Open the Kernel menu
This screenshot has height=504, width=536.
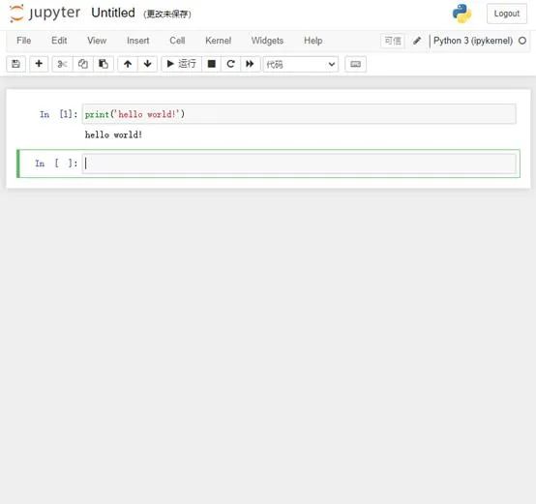click(218, 41)
